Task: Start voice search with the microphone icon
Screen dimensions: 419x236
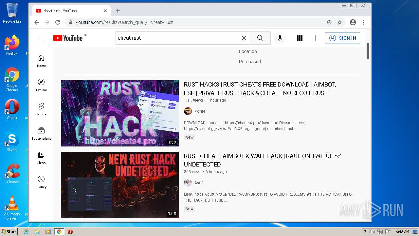Action: click(280, 38)
